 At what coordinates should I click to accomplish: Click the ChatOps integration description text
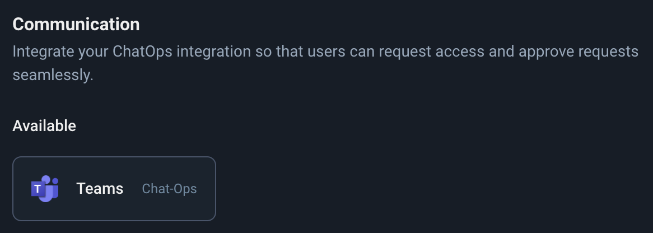[x=325, y=52]
